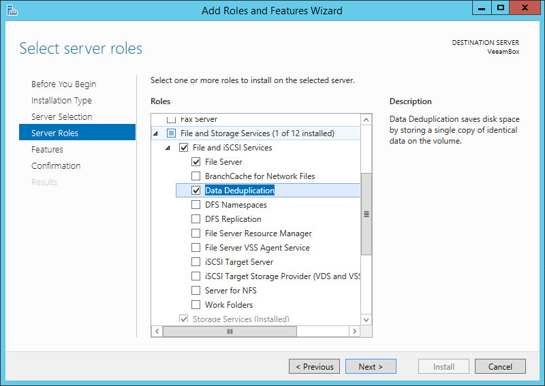Click the Next button
This screenshot has width=545, height=386.
(371, 366)
